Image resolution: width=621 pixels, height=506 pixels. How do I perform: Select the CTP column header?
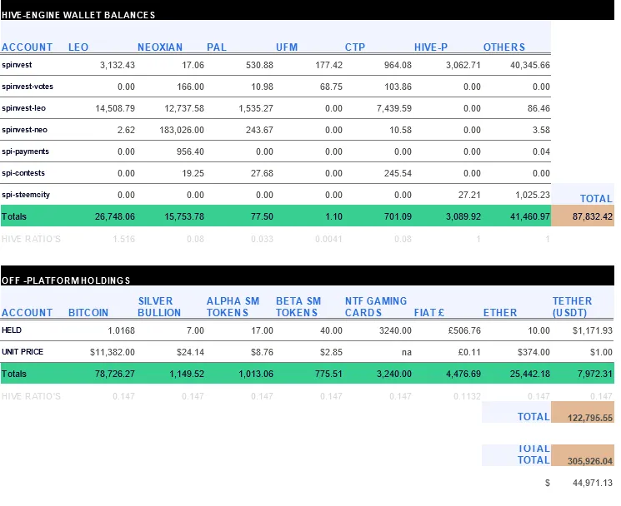click(x=355, y=47)
